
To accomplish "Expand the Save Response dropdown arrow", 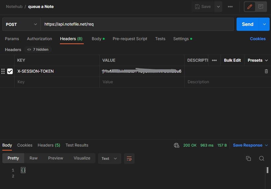I will (x=266, y=145).
